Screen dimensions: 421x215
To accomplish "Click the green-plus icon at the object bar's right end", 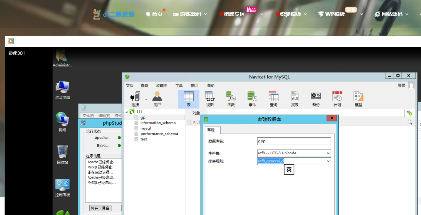I will 410,113.
